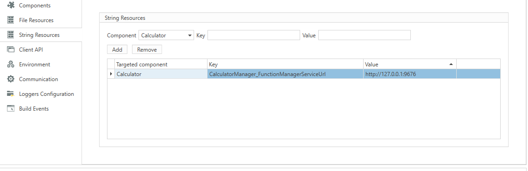Select the http://127.0.0.1:9676 value cell
This screenshot has width=528, height=171.
pos(410,74)
